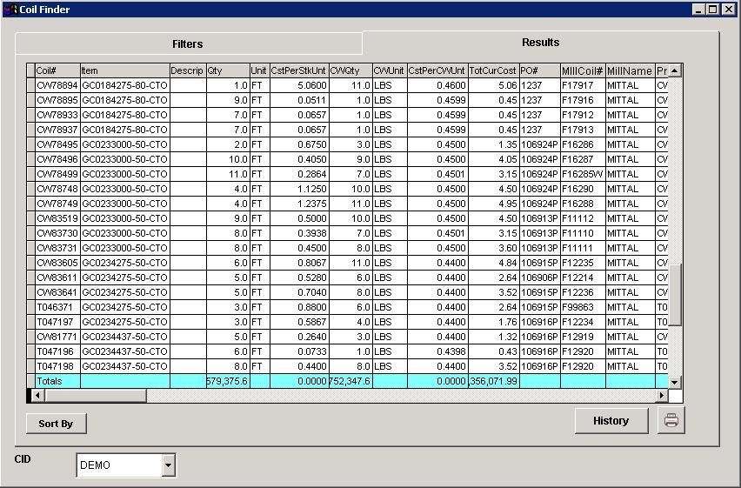Select row marker for coil T046371
This screenshot has height=488, width=741.
[x=30, y=307]
